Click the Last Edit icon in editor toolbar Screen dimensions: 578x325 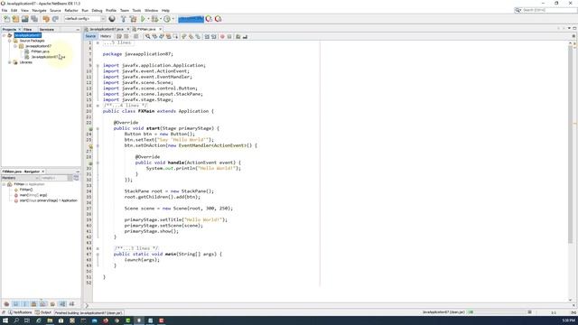(119, 36)
